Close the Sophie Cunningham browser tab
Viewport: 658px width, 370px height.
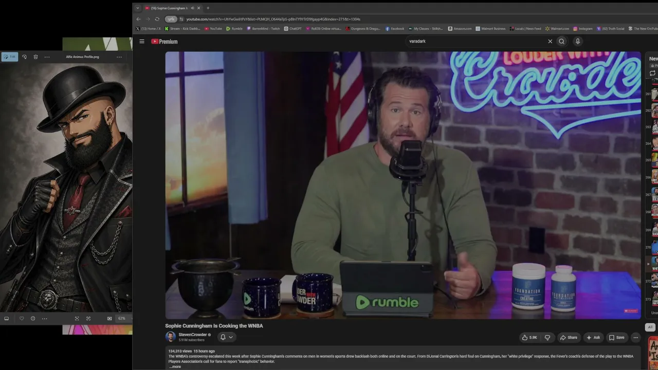point(198,8)
